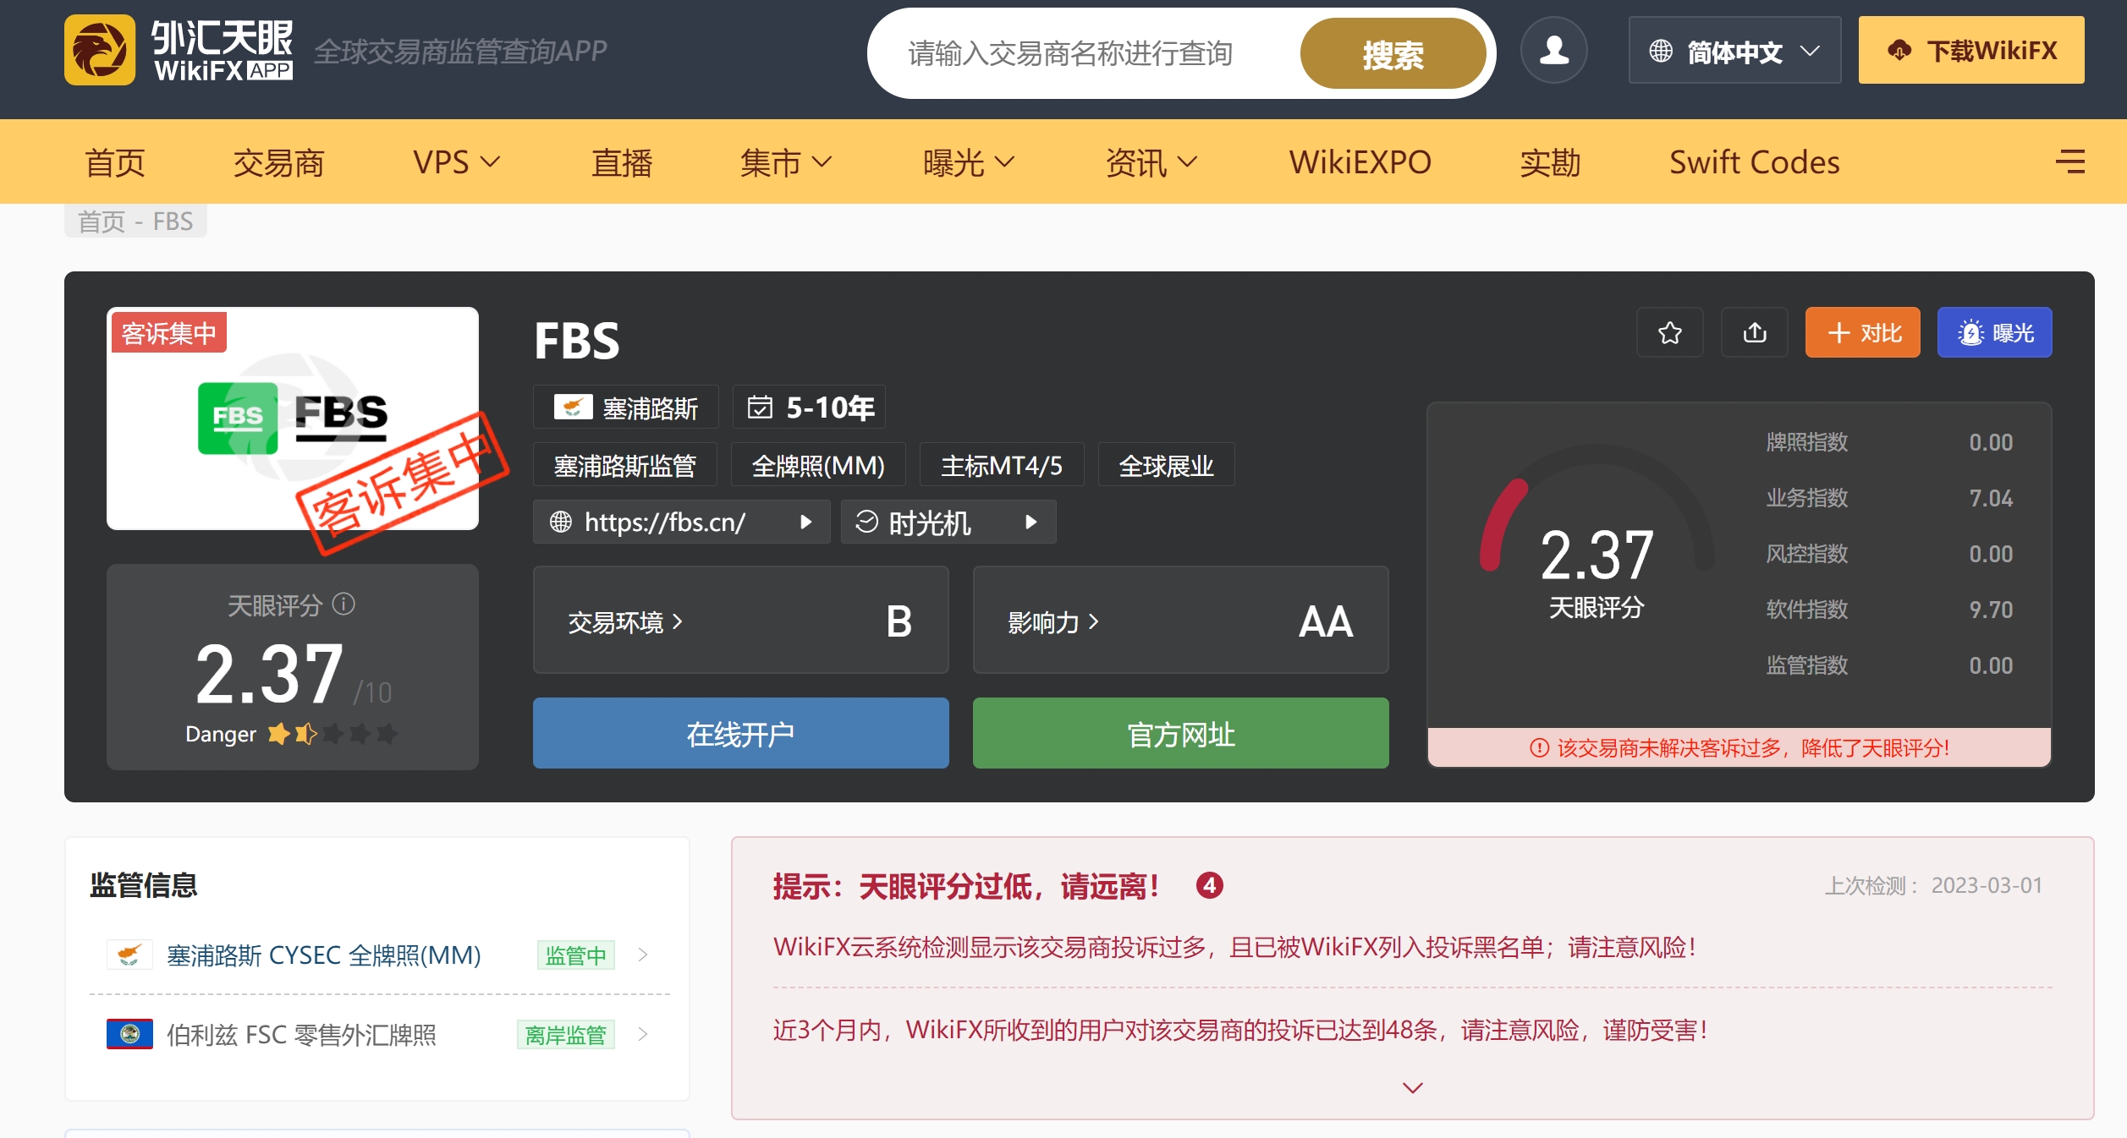Expand the 曝光 dropdown in nav bar
Viewport: 2127px width, 1138px height.
969,161
